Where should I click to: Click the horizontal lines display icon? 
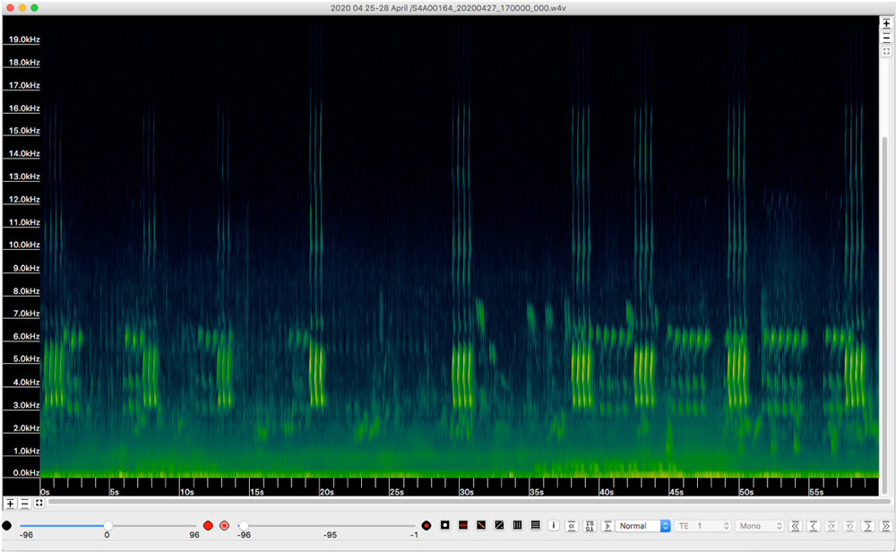[534, 526]
